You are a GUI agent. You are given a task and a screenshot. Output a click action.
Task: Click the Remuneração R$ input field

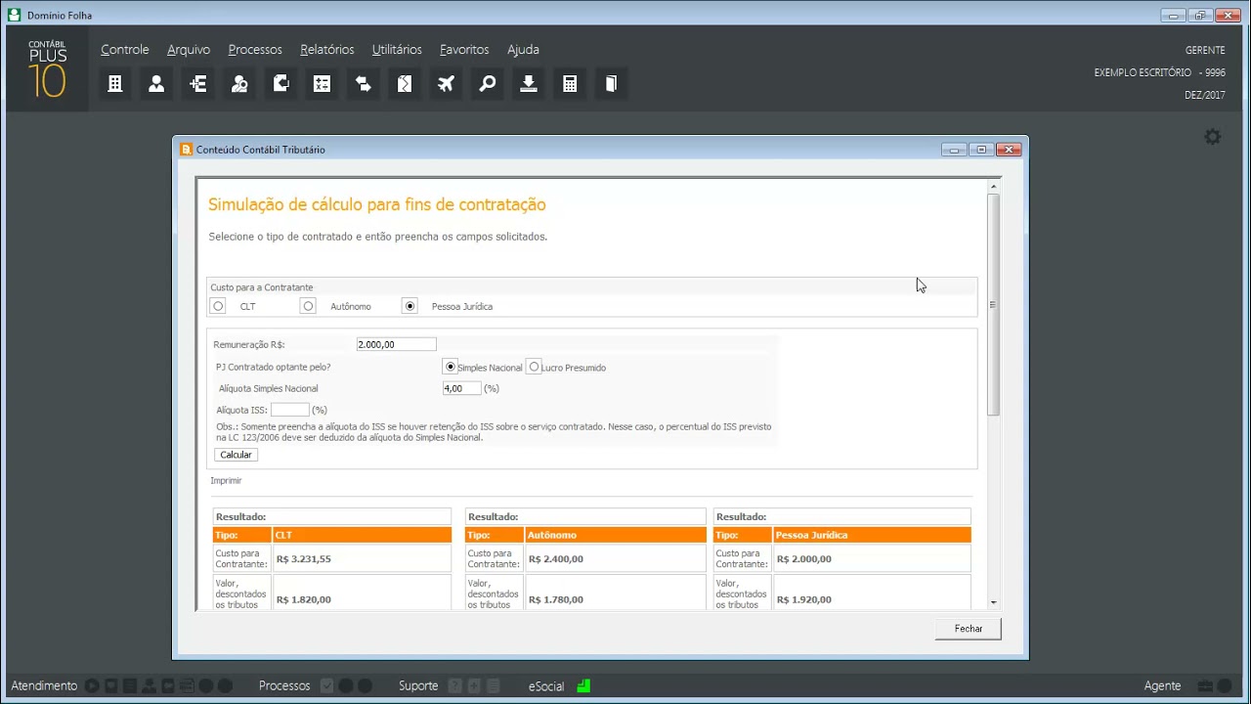(x=396, y=344)
